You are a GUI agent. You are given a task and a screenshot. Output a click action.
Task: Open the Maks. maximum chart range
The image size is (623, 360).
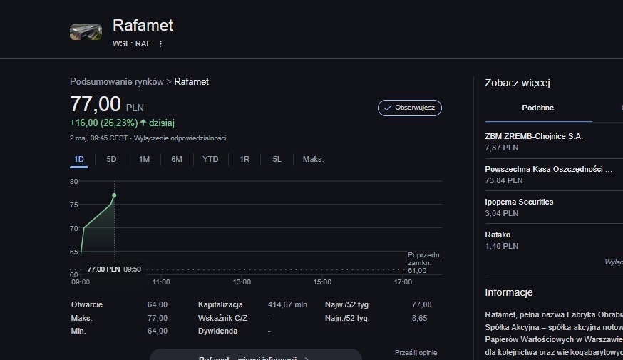(x=313, y=159)
